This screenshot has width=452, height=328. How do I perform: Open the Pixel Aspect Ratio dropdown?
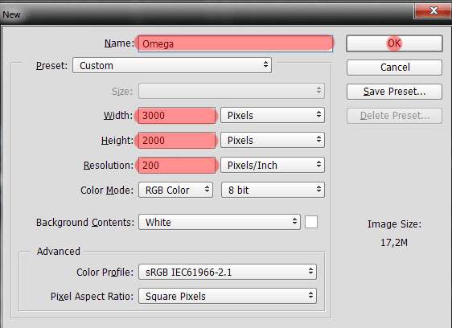click(228, 296)
